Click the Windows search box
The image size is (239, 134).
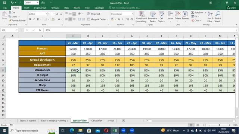[33, 131]
